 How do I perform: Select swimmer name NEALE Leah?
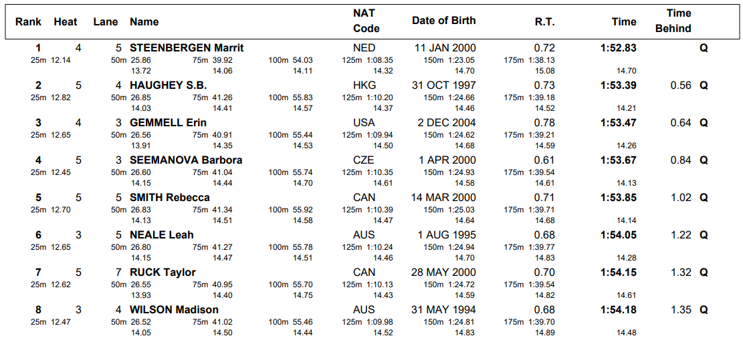click(162, 235)
